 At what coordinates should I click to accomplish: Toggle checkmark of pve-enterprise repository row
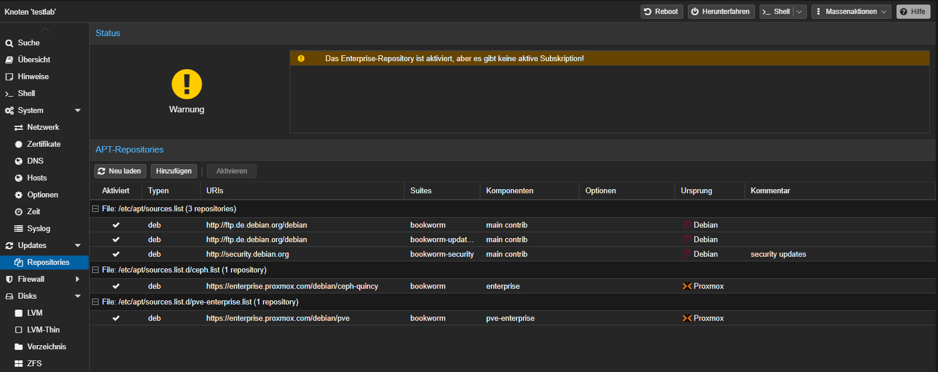pos(116,318)
